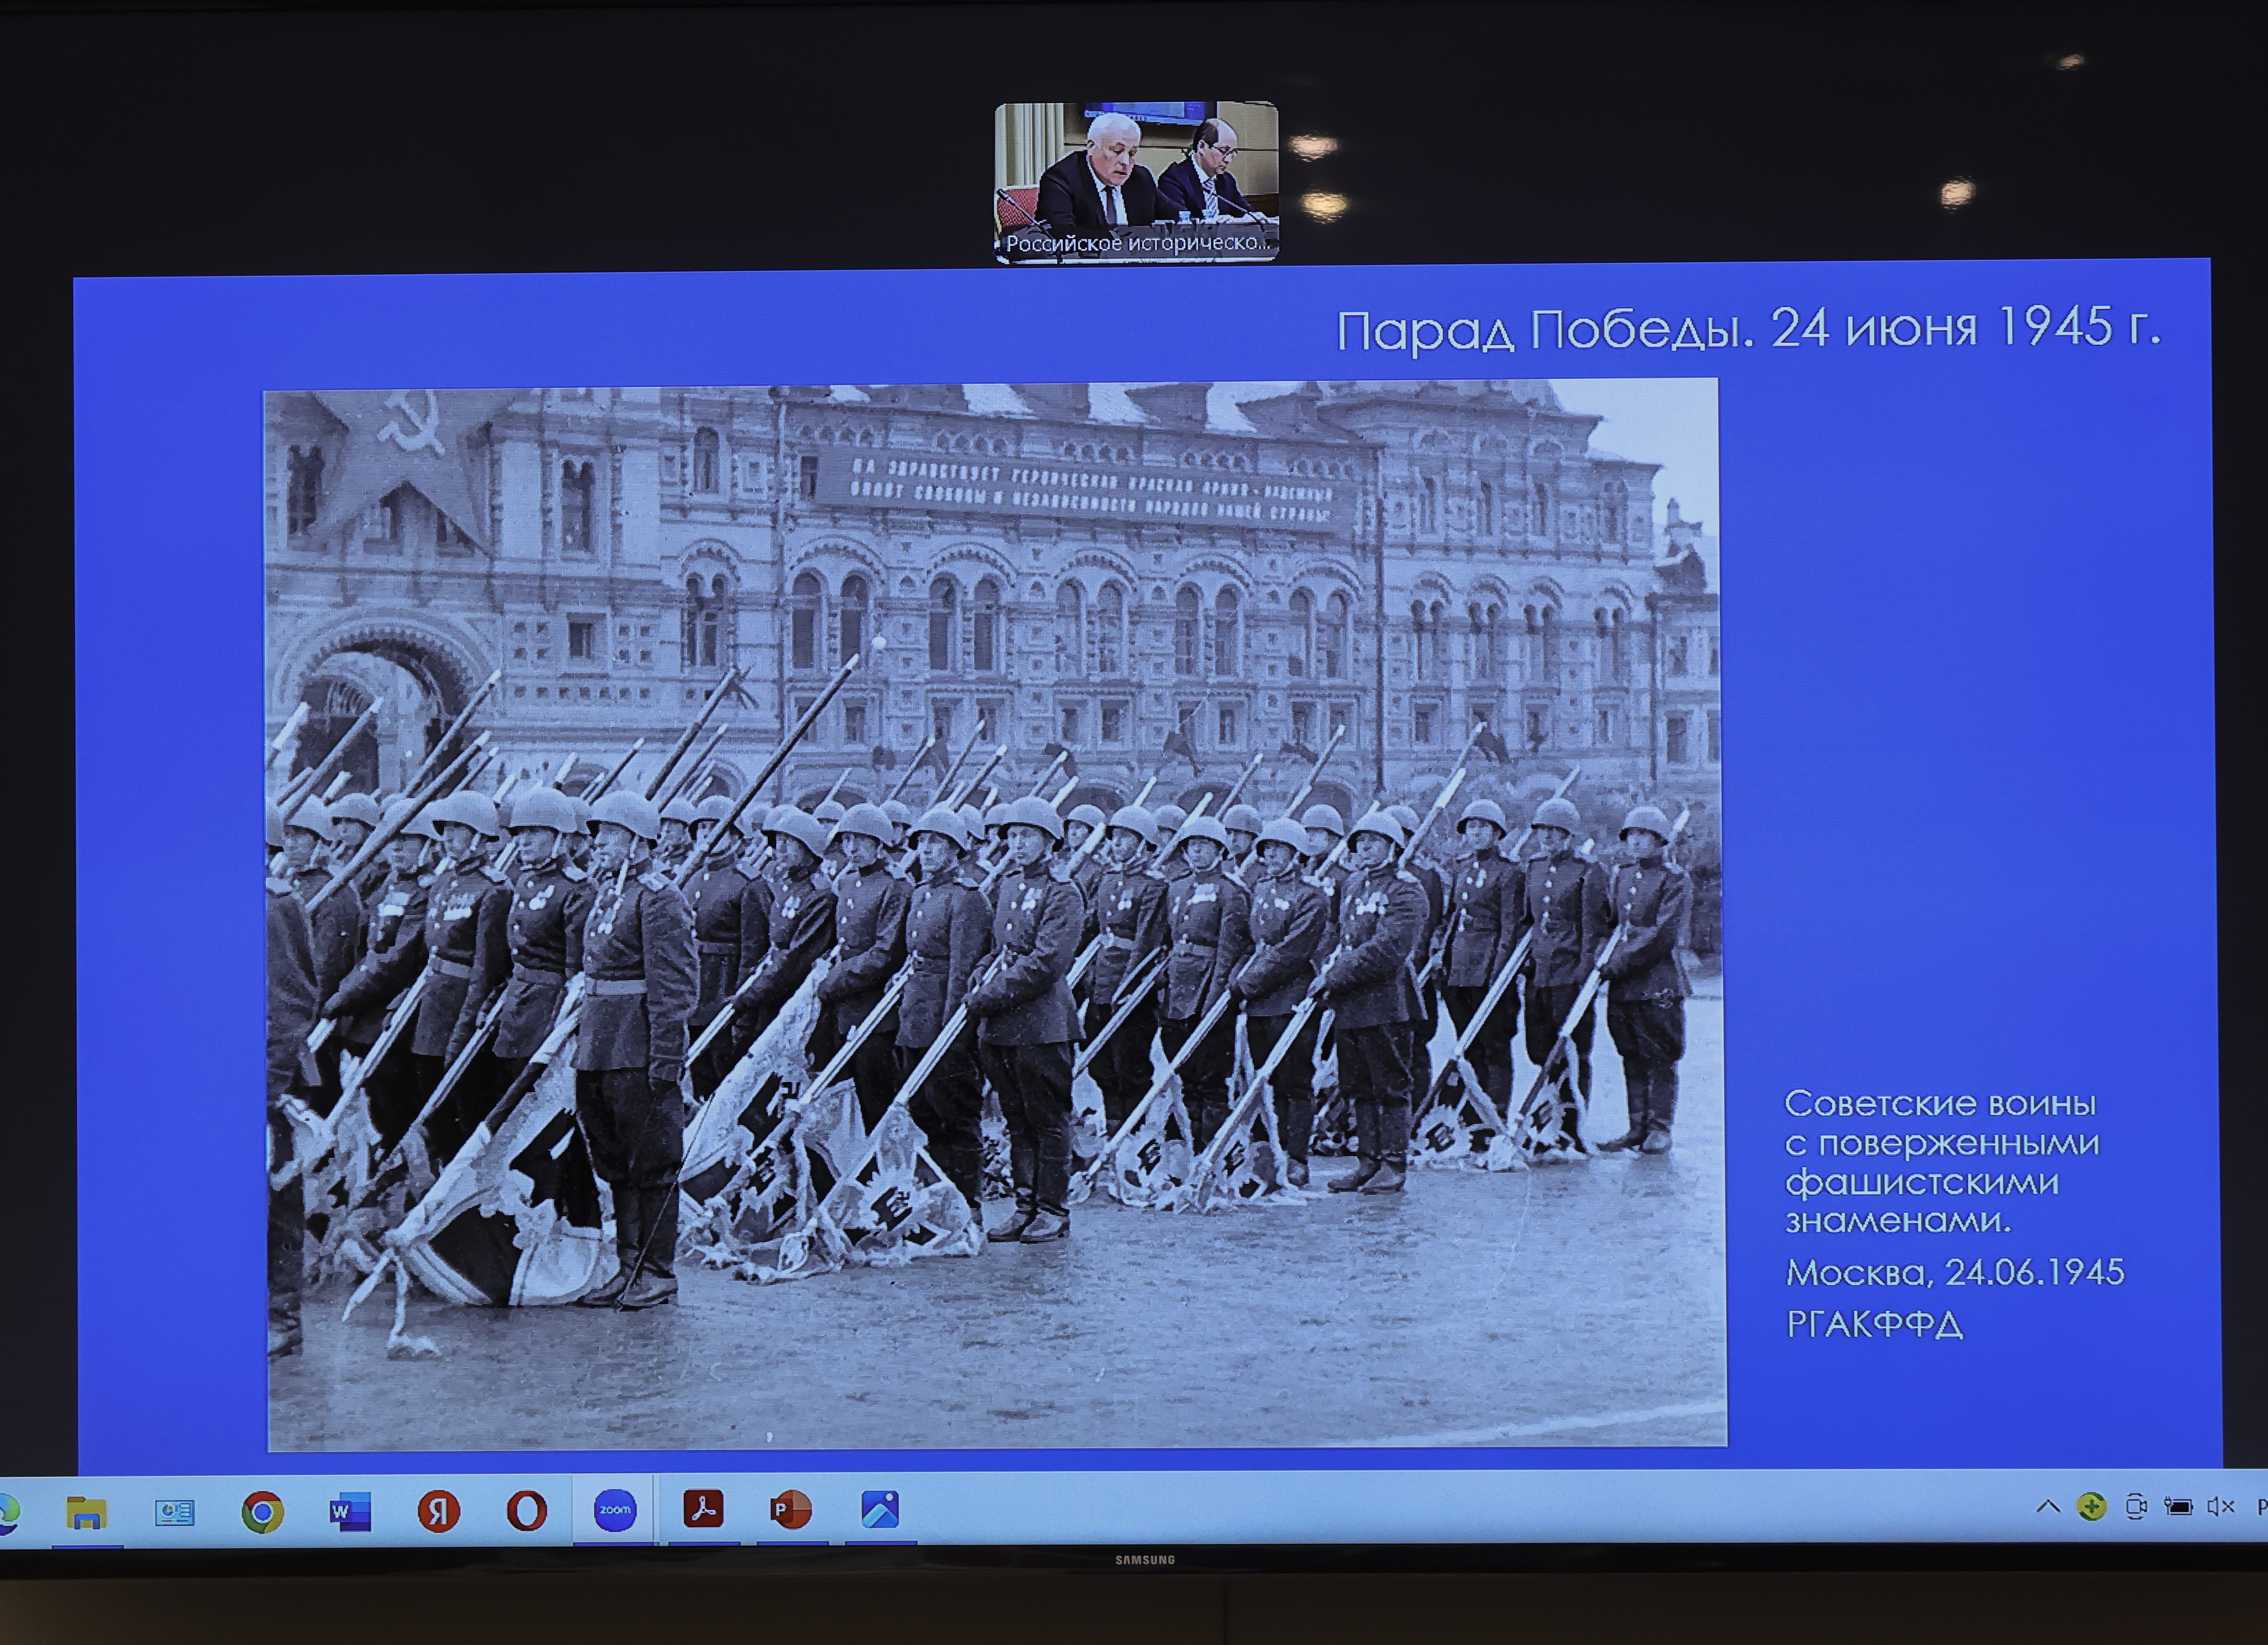
Task: Switch to PowerPoint in taskbar
Action: pos(790,1509)
